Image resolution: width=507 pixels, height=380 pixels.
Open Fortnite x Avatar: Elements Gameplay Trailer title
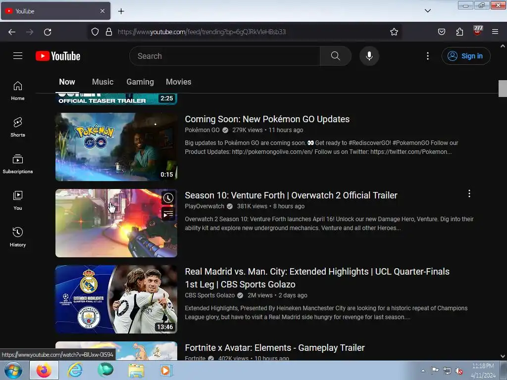[x=274, y=348]
